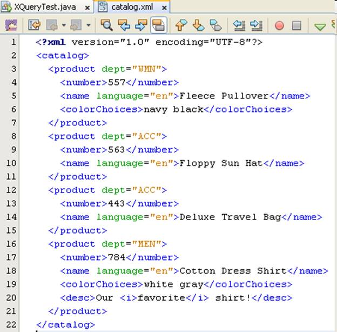
Task: Click the dept value "ACC" on line 12
Action: (146, 190)
